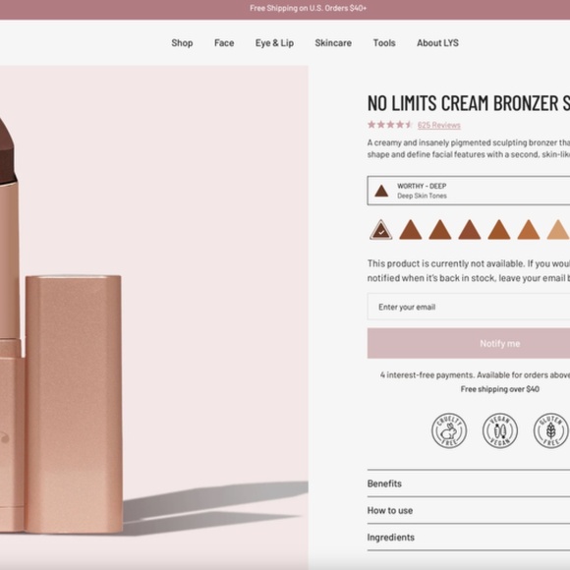Select the second triangle shade swatch

[x=411, y=230]
